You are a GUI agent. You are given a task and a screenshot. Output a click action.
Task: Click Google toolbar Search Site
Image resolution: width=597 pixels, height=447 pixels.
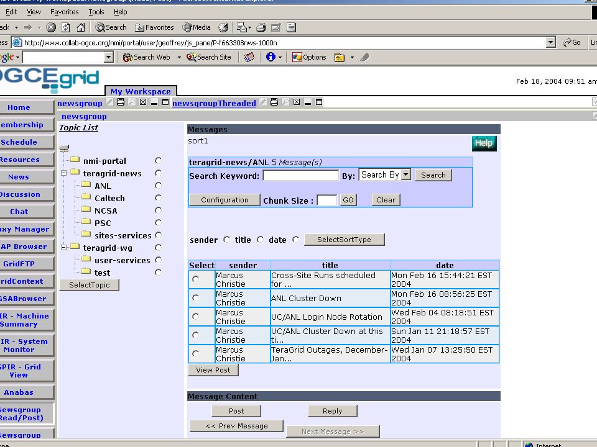click(209, 57)
